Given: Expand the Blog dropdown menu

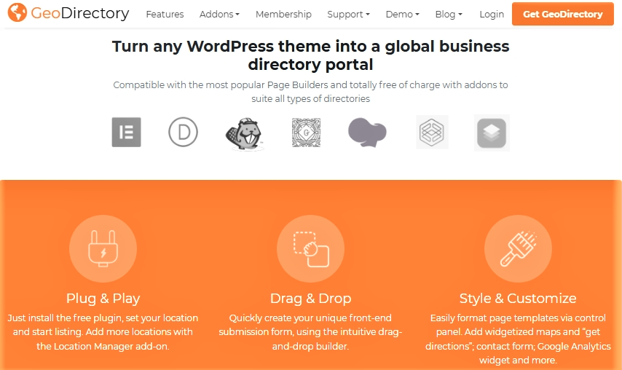Looking at the screenshot, I should (x=449, y=15).
